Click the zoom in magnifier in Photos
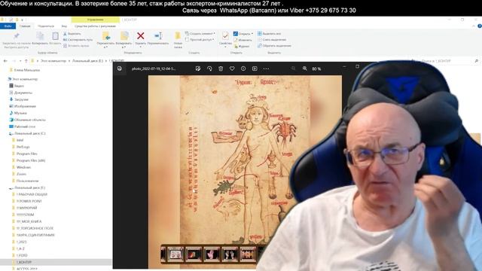This screenshot has height=271, width=482. (304, 69)
